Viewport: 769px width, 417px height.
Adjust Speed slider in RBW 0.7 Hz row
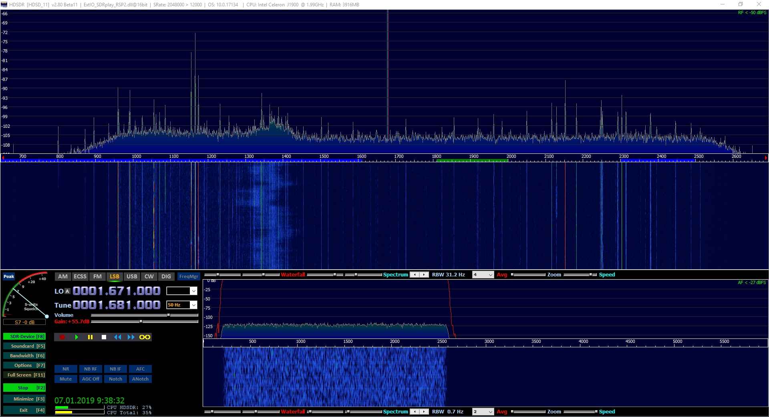pos(580,412)
